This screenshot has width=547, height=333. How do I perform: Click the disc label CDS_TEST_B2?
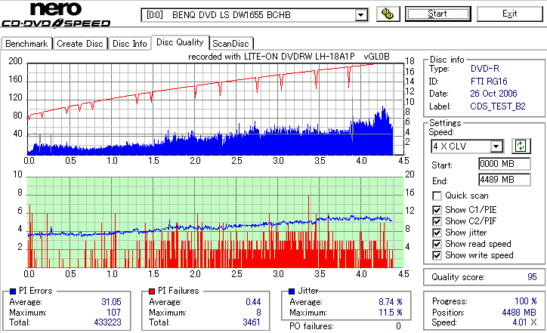(498, 106)
